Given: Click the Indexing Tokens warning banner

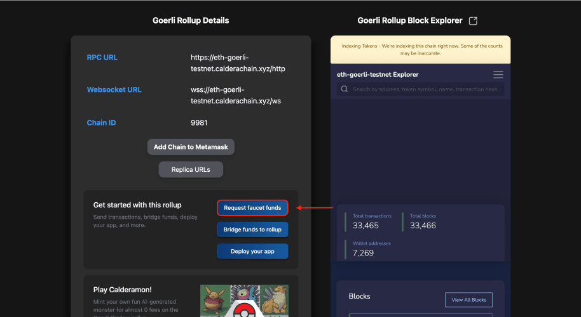Looking at the screenshot, I should click(421, 49).
